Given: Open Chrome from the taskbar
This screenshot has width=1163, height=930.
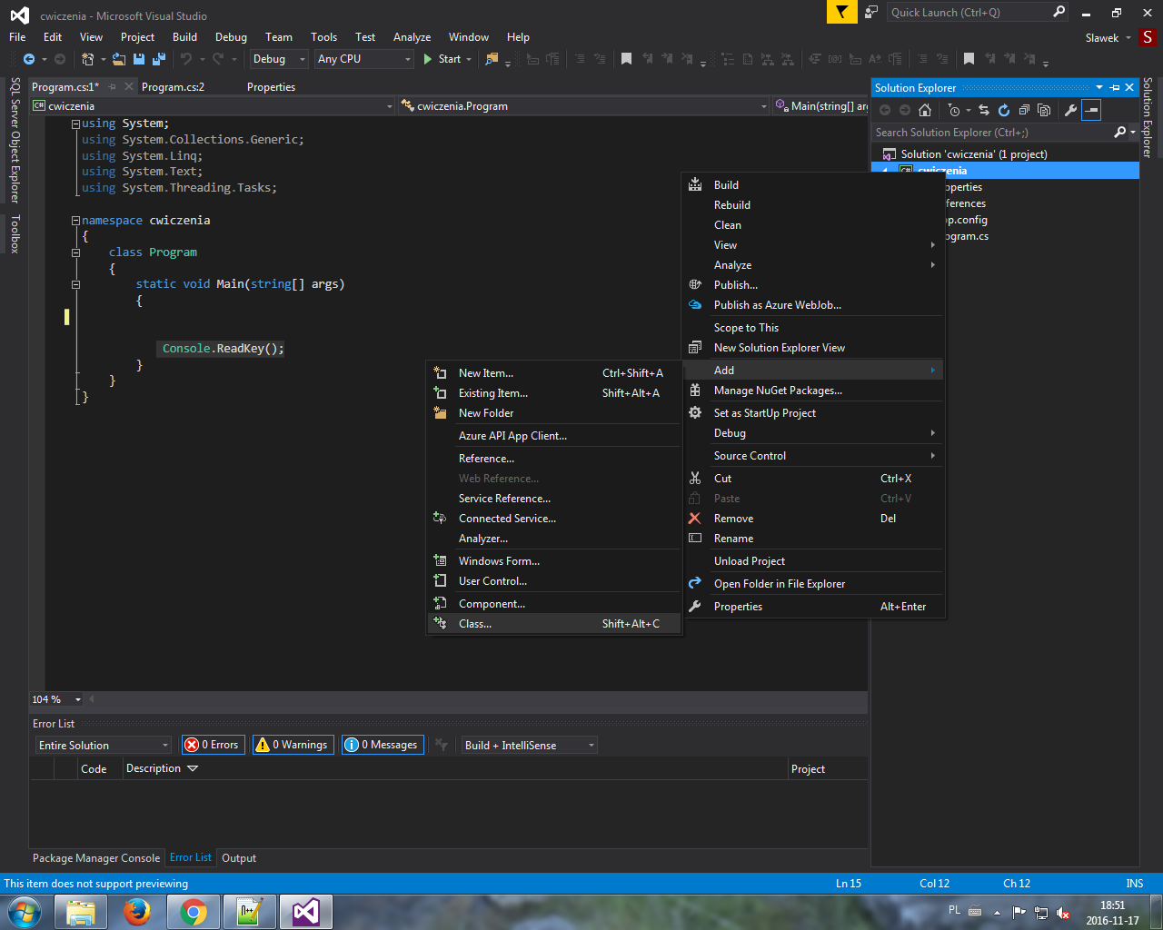Looking at the screenshot, I should click(x=194, y=912).
